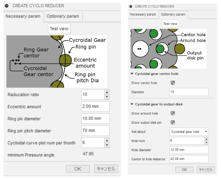Toggle Draw centor hole checkbox
Viewport: 221px width, 179px height.
(173, 83)
